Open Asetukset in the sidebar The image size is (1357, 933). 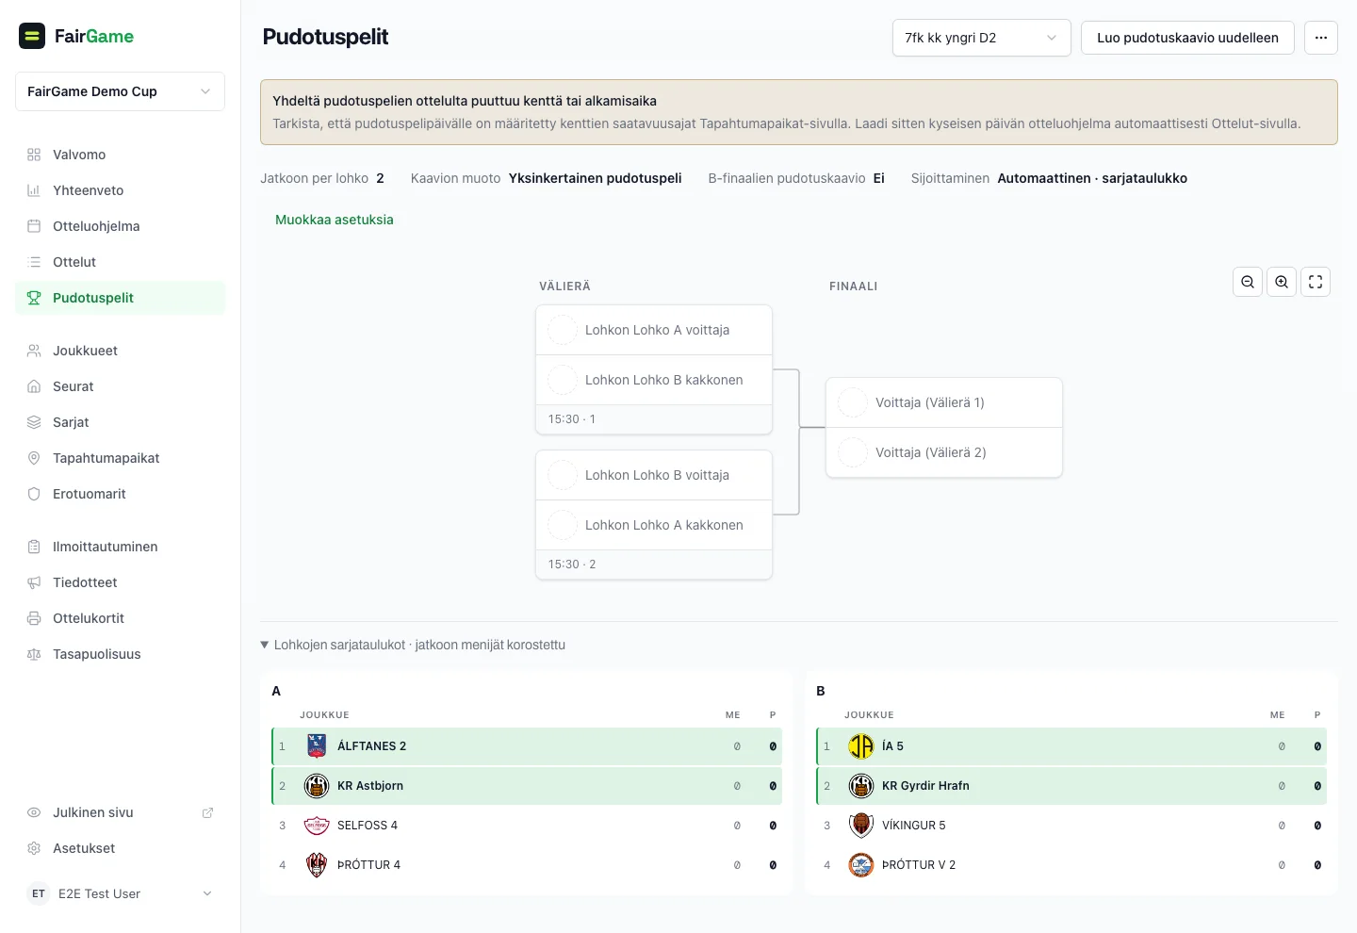[120, 848]
